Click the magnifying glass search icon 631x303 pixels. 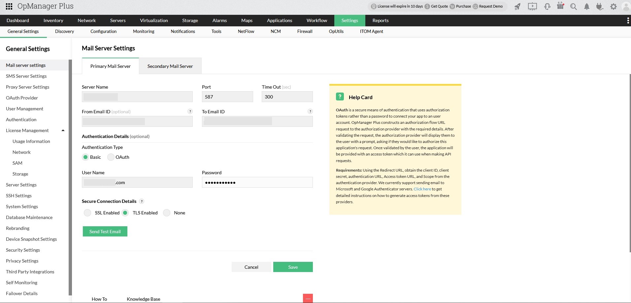point(574,7)
